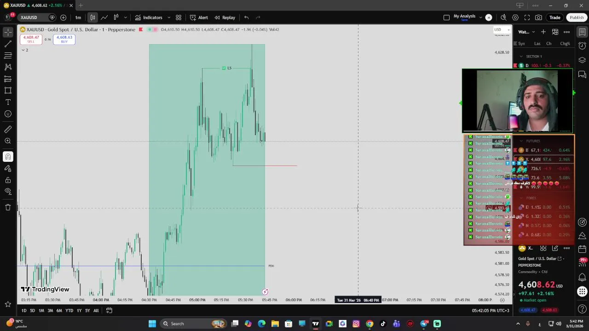Click the Windows Start button
The image size is (589, 331).
pyautogui.click(x=152, y=324)
